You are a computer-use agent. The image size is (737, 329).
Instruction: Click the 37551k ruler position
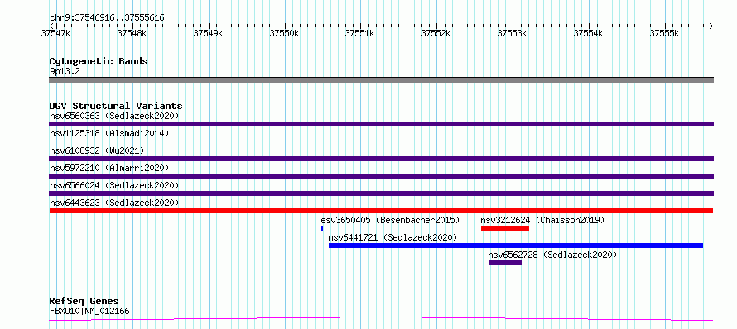(360, 33)
